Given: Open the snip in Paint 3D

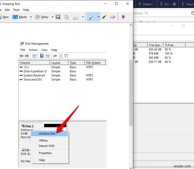Looking at the screenshot, I should pos(123,17).
